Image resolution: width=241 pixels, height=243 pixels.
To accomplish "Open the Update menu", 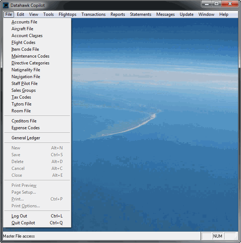I will pos(187,14).
